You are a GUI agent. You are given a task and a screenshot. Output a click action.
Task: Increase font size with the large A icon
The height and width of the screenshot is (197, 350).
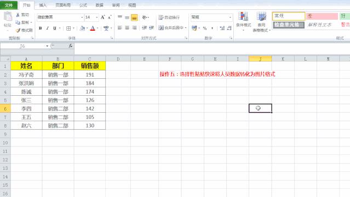point(102,17)
